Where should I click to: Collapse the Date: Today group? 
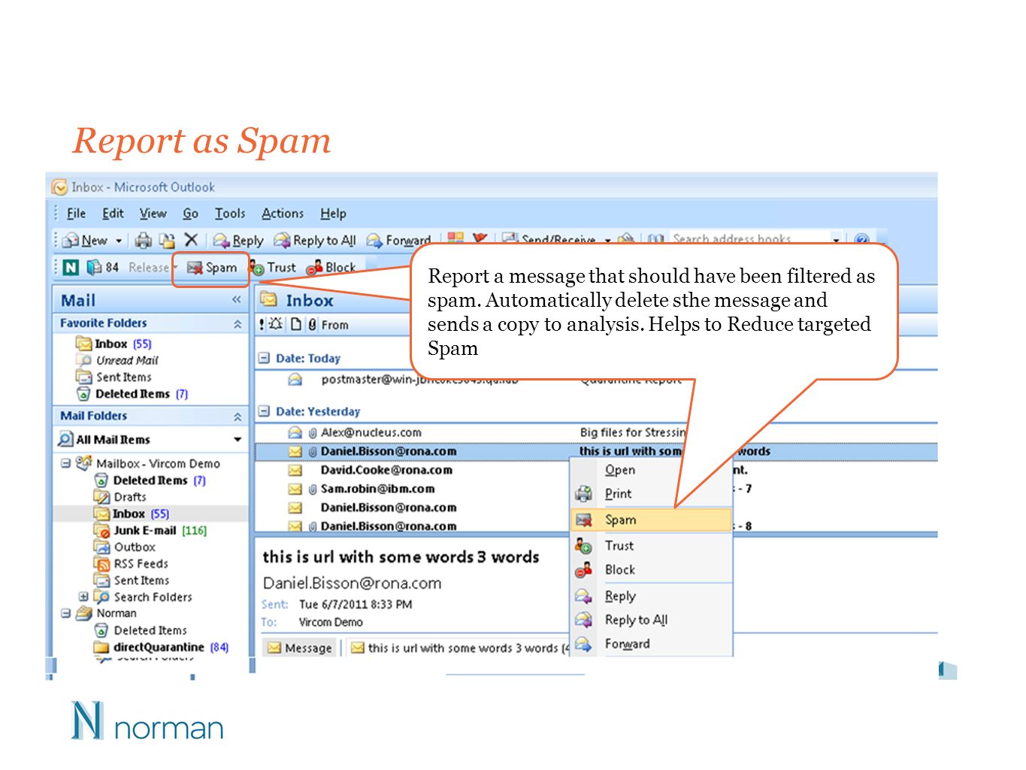(264, 358)
